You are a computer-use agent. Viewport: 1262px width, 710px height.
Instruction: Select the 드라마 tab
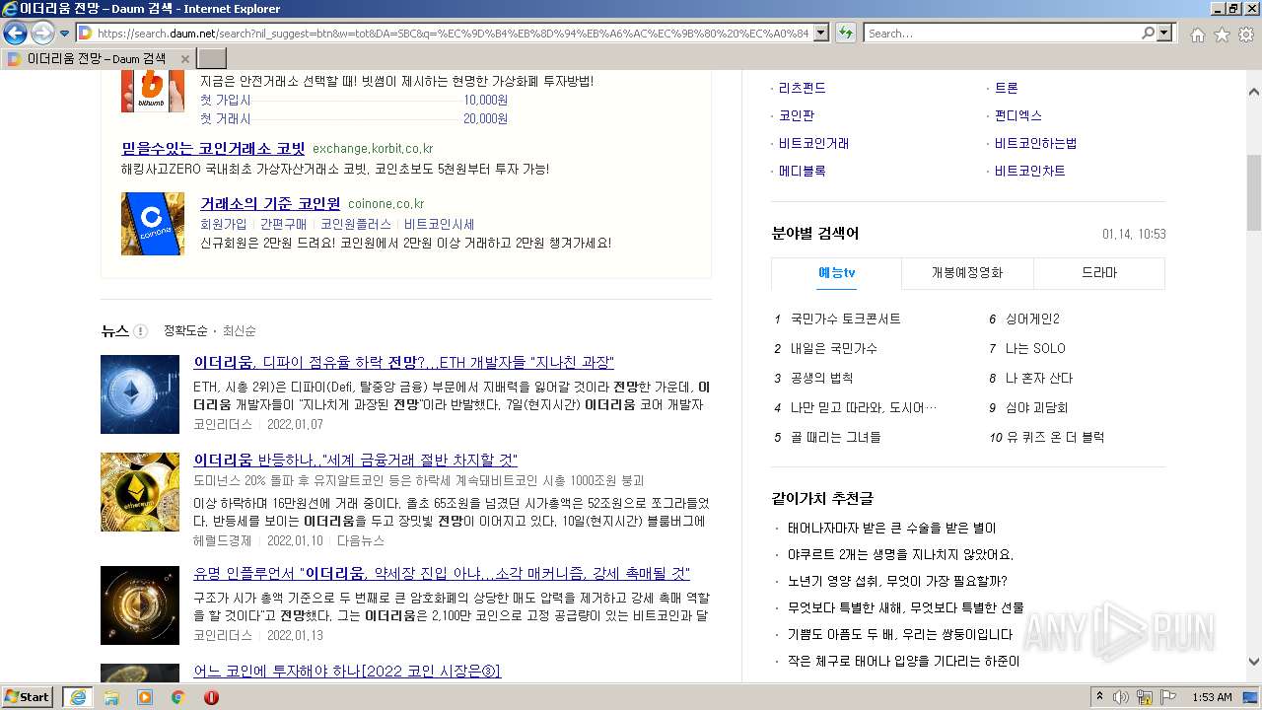point(1099,273)
